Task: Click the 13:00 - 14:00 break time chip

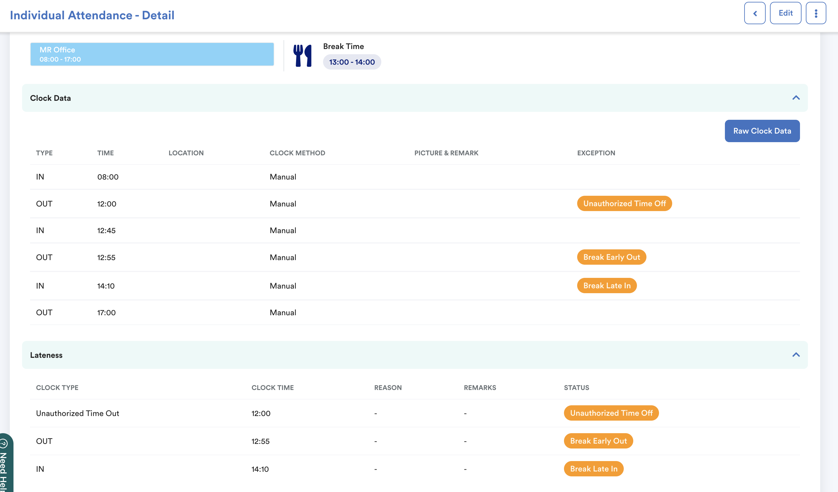Action: coord(352,62)
